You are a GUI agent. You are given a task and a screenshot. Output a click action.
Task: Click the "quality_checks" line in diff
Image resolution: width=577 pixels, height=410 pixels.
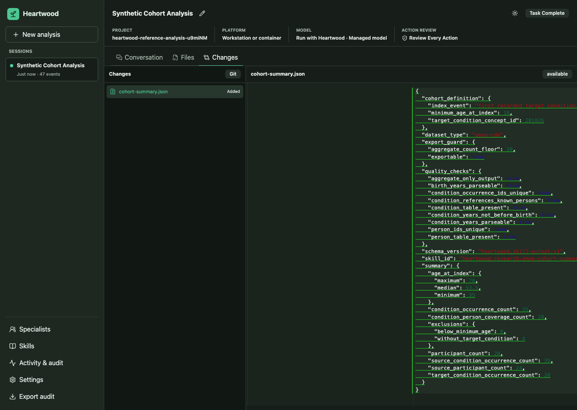click(448, 171)
